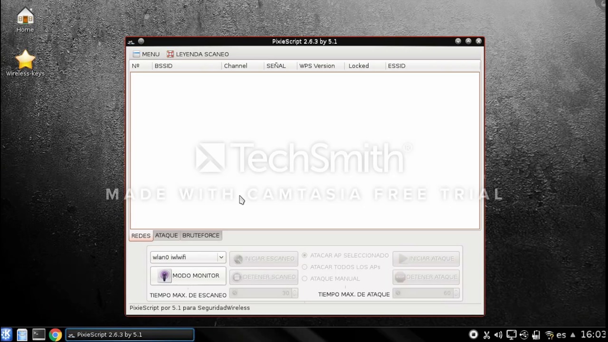Close the PixieScript window
Image resolution: width=608 pixels, height=342 pixels.
click(479, 41)
